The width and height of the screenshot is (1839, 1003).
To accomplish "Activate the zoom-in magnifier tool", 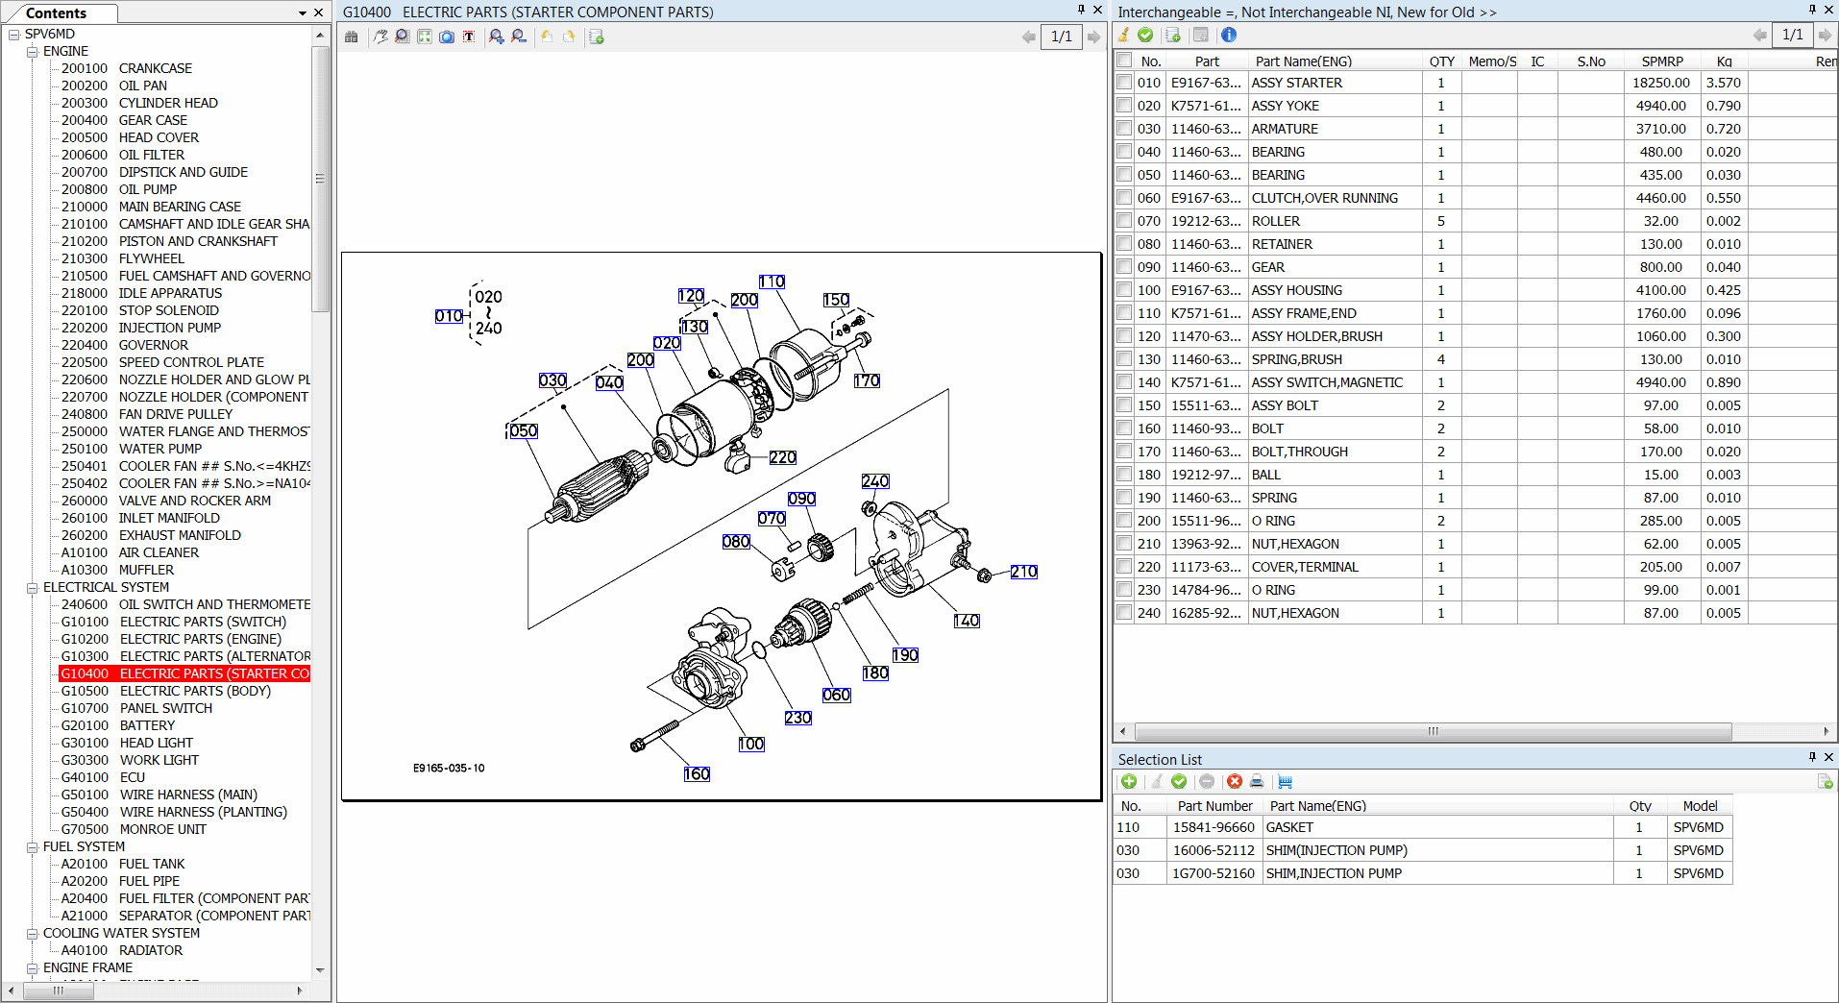I will pyautogui.click(x=497, y=37).
